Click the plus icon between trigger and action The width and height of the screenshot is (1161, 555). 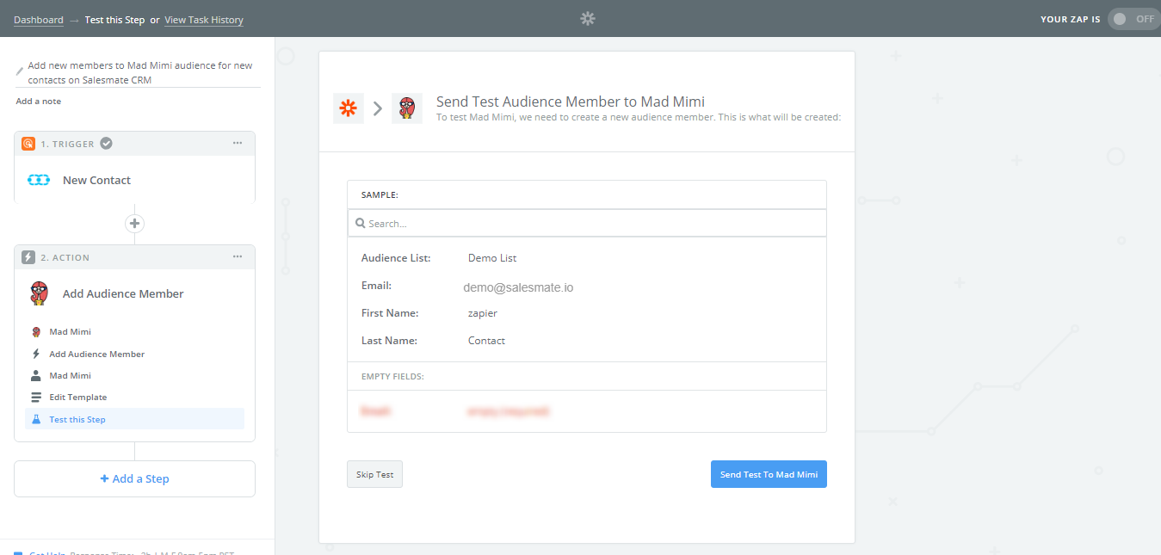tap(134, 224)
